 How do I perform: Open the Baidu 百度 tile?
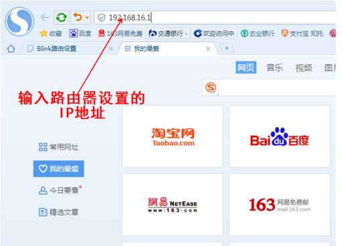coord(279,136)
